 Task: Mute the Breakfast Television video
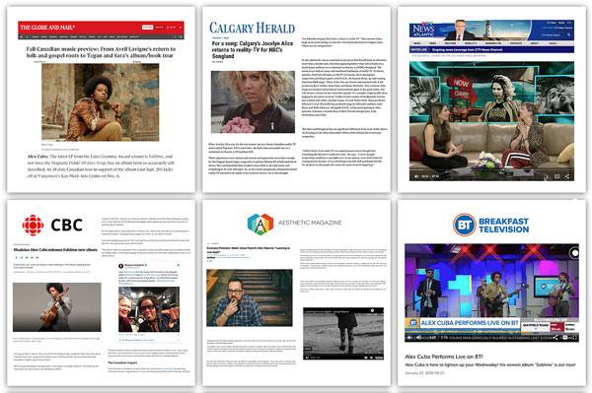point(418,338)
